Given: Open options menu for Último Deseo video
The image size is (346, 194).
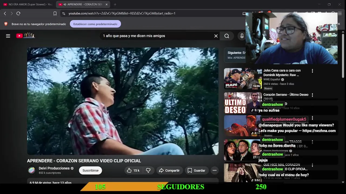Looking at the screenshot, I should [x=312, y=95].
